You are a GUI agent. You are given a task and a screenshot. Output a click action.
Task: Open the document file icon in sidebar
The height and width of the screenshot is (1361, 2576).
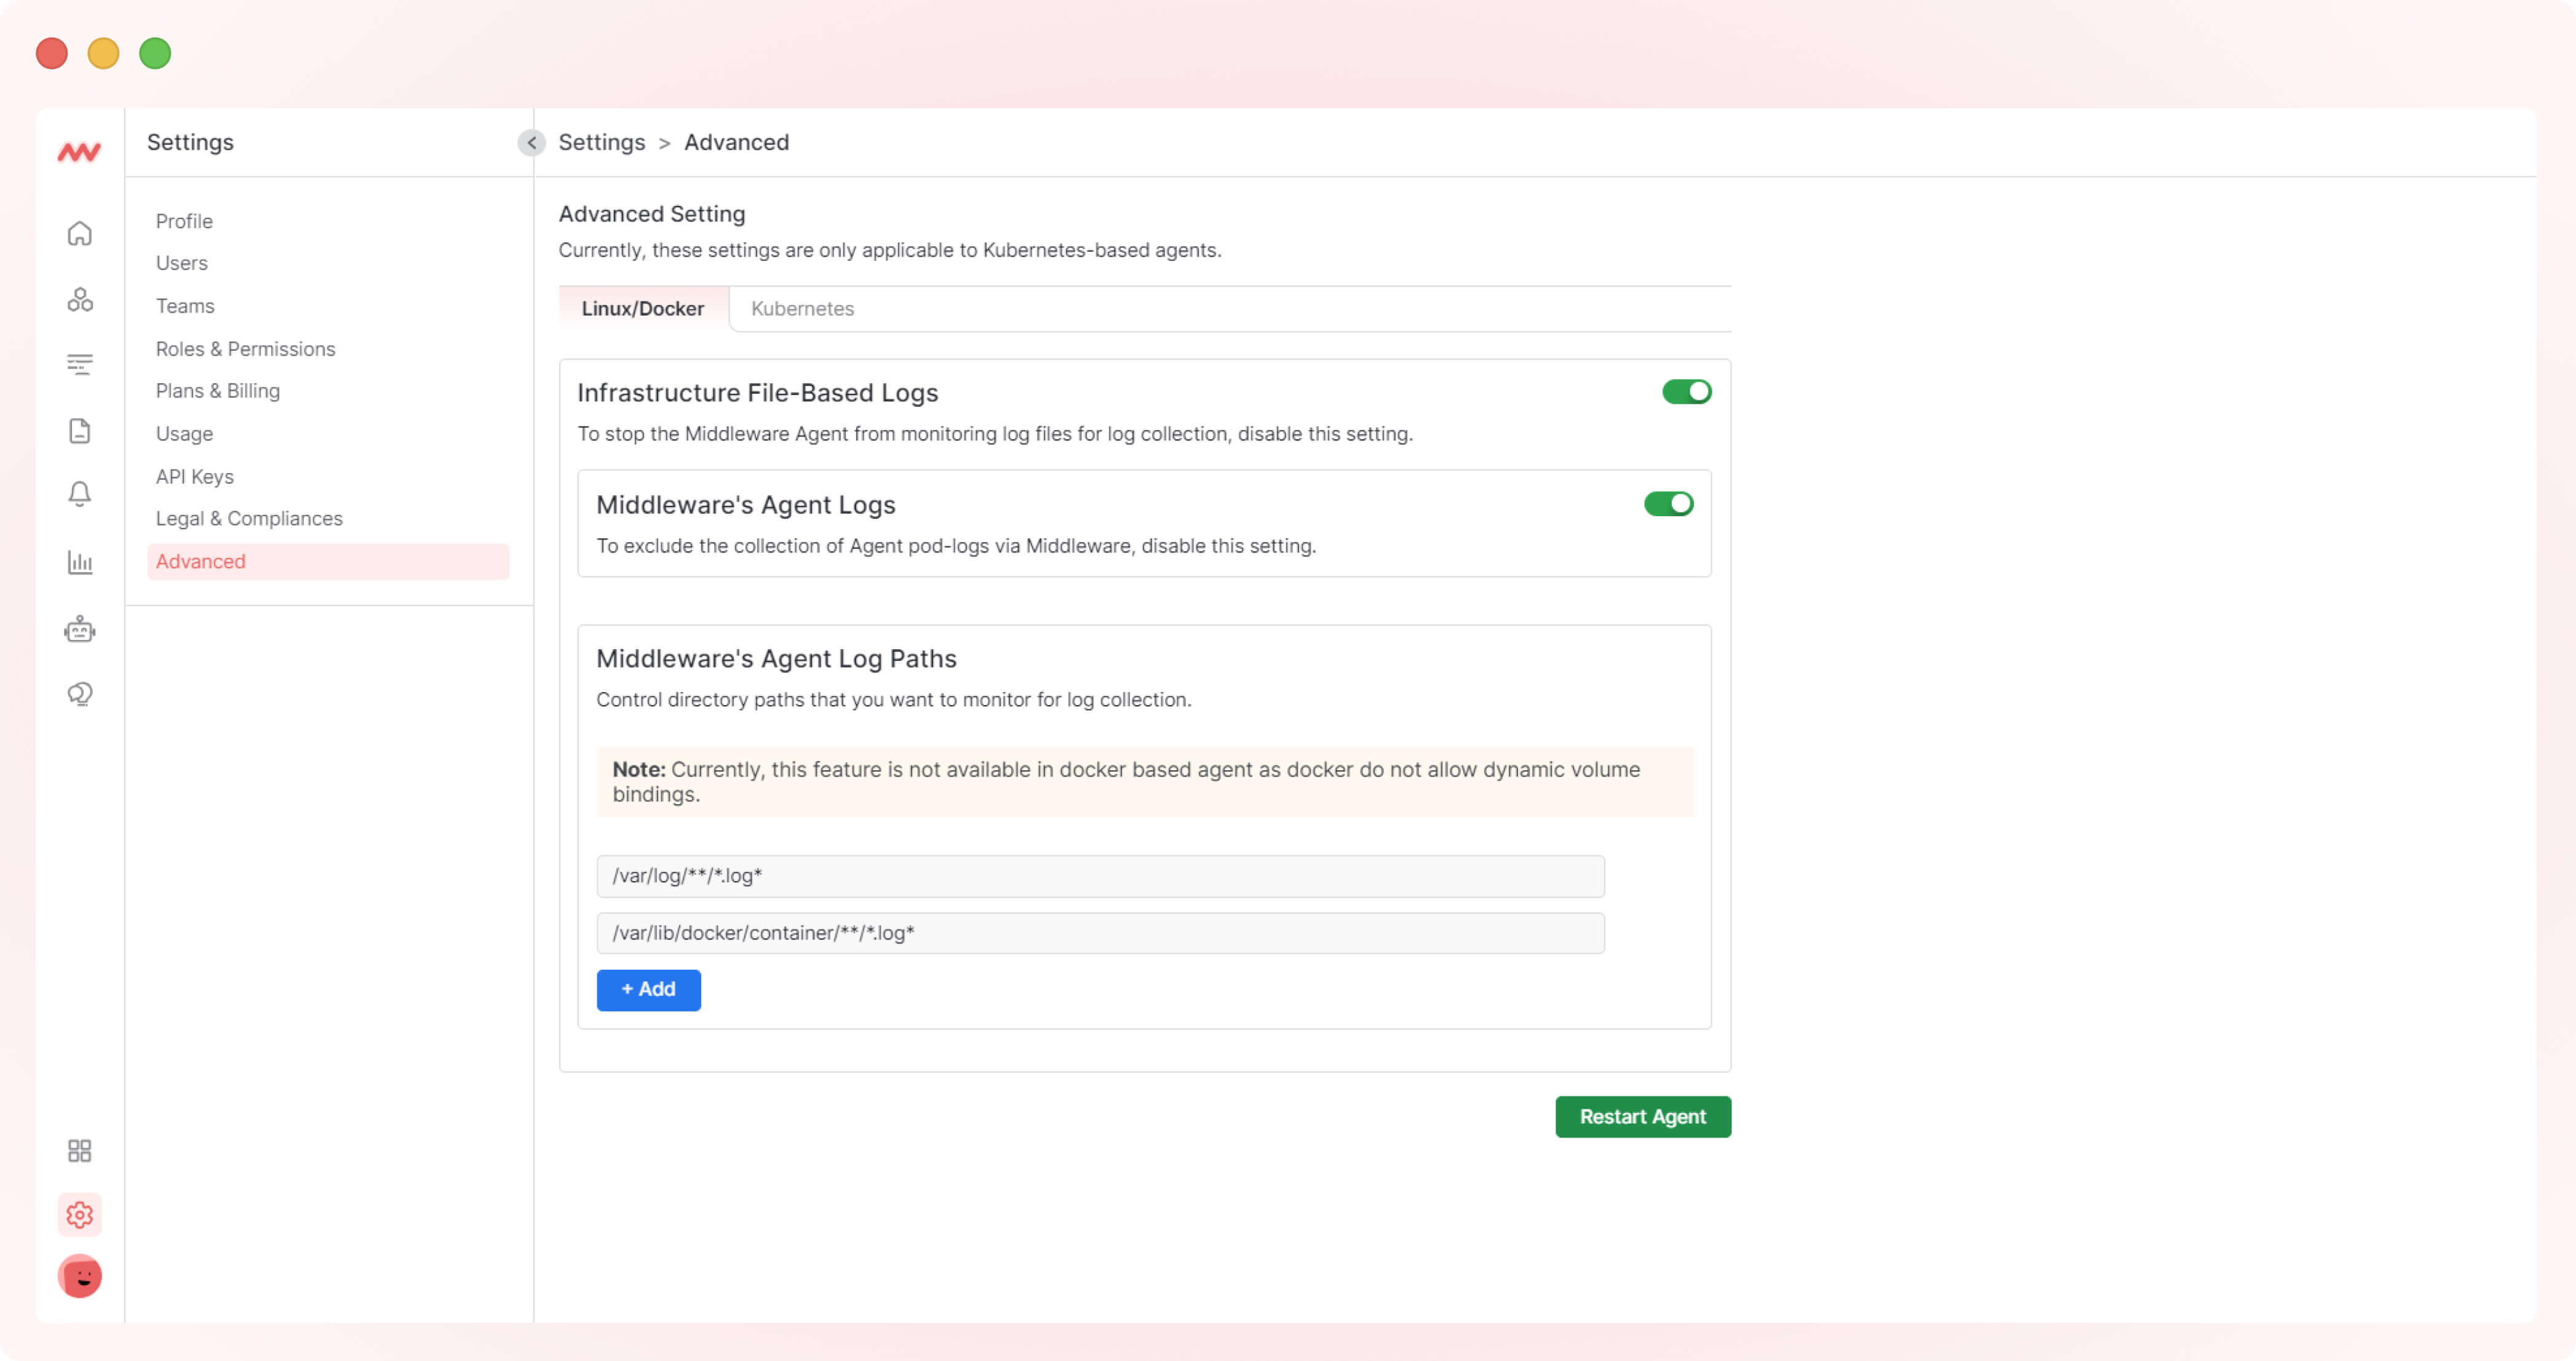click(80, 431)
